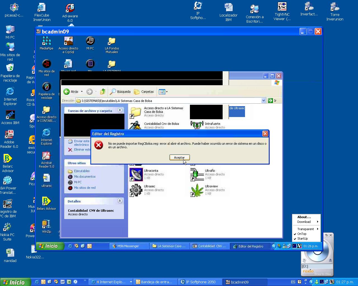
Task: Click the green up-folder toolbar icon
Action: (x=103, y=92)
